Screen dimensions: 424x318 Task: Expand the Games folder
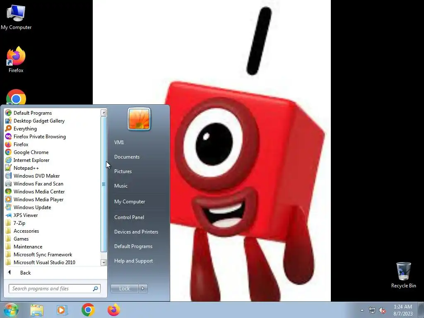[x=53, y=239]
